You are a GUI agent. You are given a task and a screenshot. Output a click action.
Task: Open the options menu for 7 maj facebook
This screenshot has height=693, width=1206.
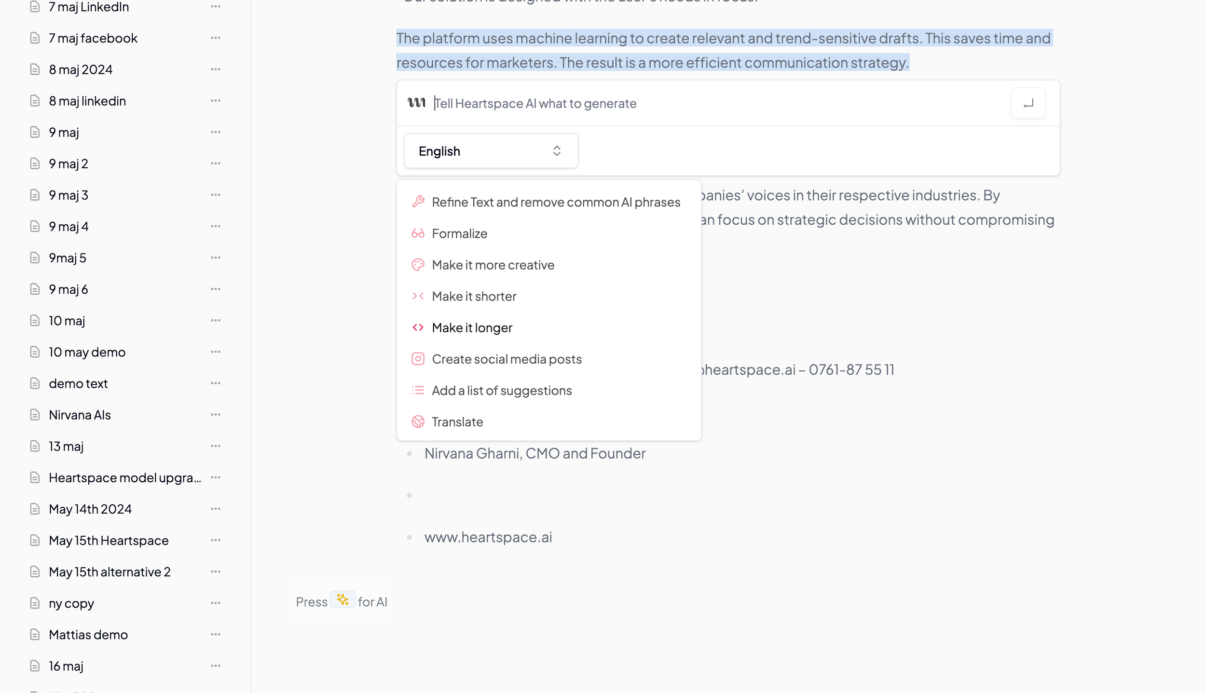(x=216, y=38)
